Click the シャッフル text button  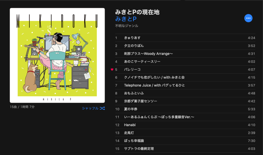pos(90,108)
